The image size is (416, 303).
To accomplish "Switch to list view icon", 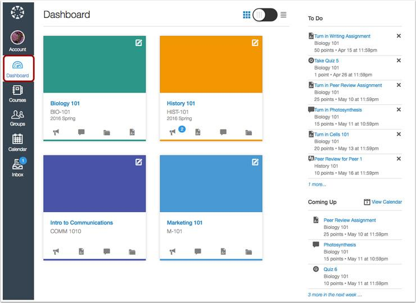I will (283, 15).
